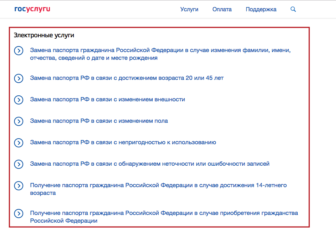Click arrow icon beside gender change replacement
Screen dimensions: 336x229
19,121
